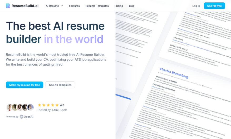The height and width of the screenshot is (139, 231).
Task: Click the Use for free button
Action: (214, 6)
